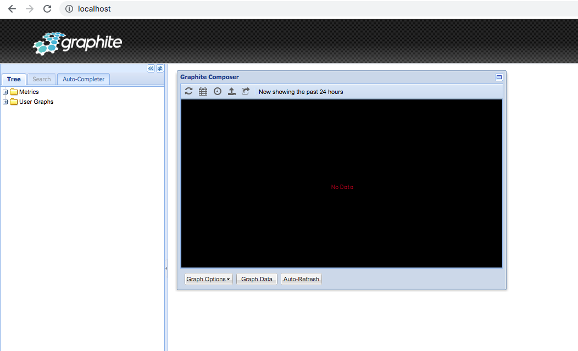Select the User Graphs tree item
The height and width of the screenshot is (351, 578).
(x=36, y=102)
